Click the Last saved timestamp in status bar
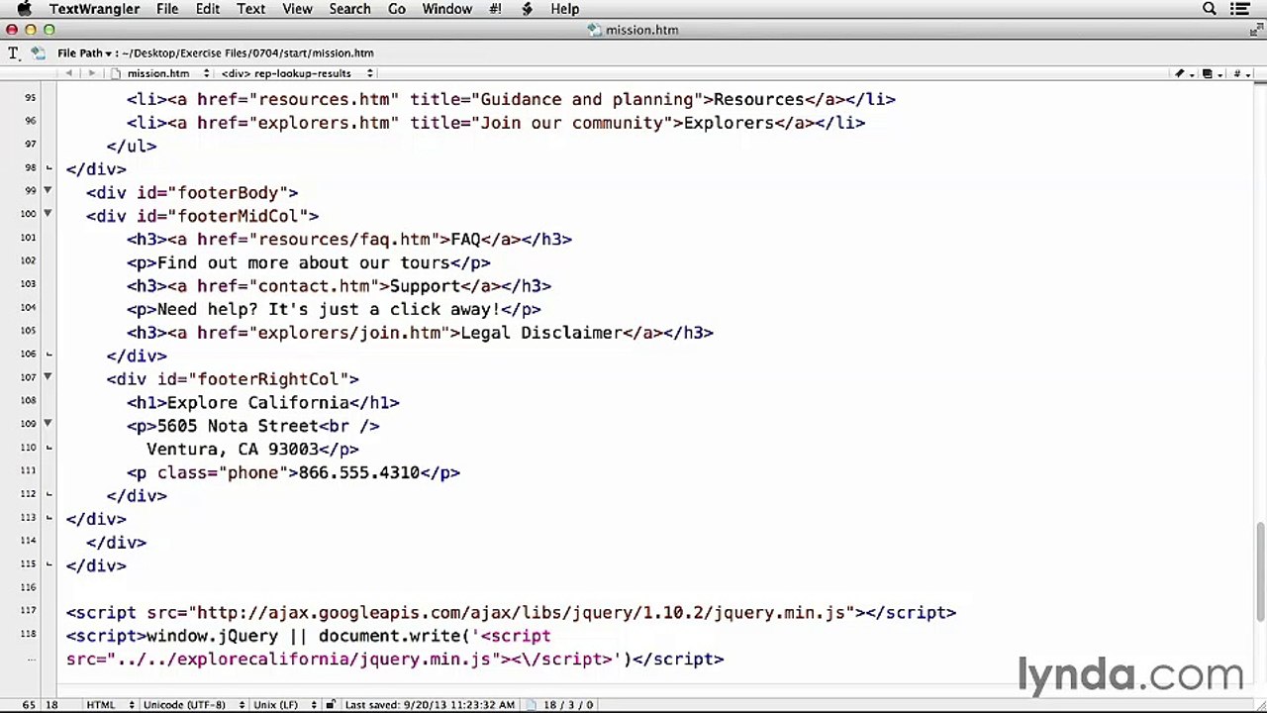 coord(430,705)
